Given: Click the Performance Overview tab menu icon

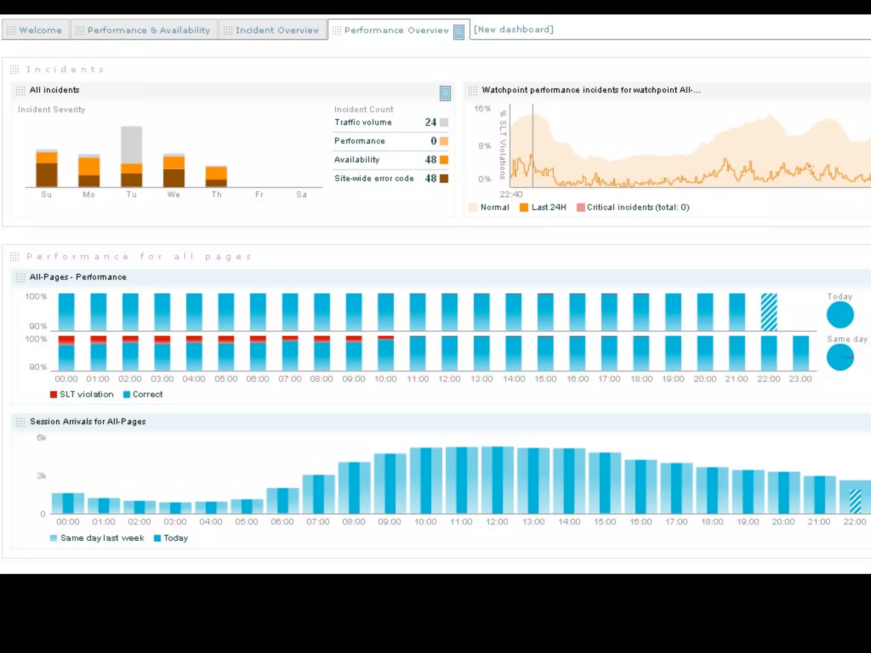Looking at the screenshot, I should (x=458, y=32).
